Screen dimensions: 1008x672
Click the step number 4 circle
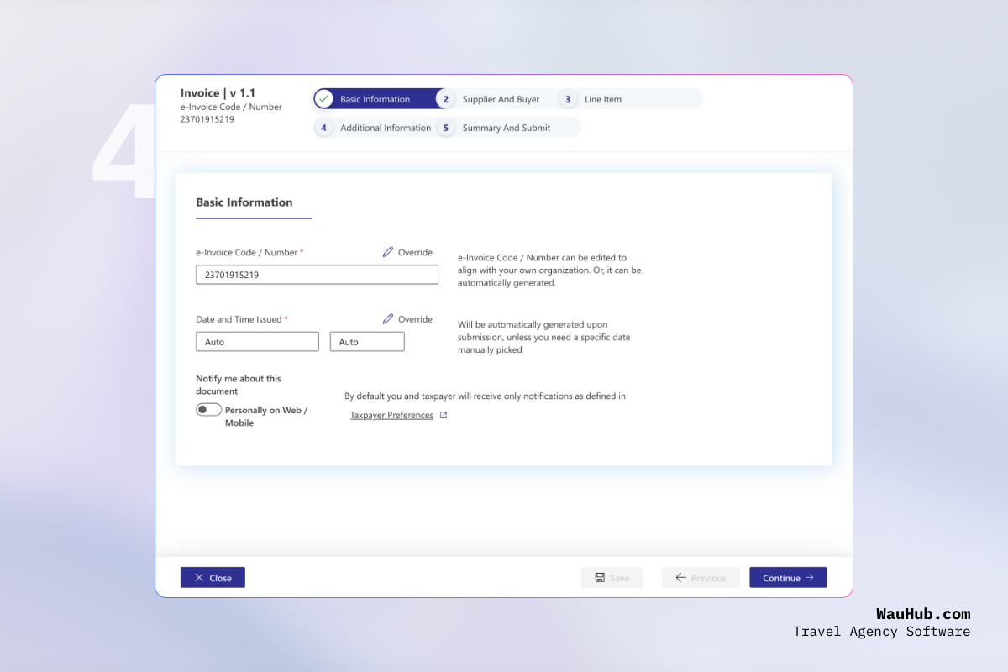[x=323, y=128]
